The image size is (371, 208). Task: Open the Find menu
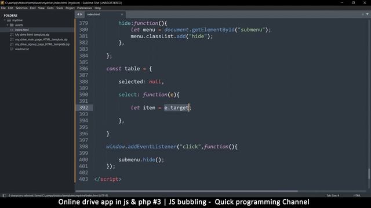coord(32,8)
